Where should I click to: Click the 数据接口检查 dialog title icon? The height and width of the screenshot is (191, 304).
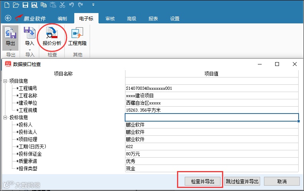(x=8, y=64)
